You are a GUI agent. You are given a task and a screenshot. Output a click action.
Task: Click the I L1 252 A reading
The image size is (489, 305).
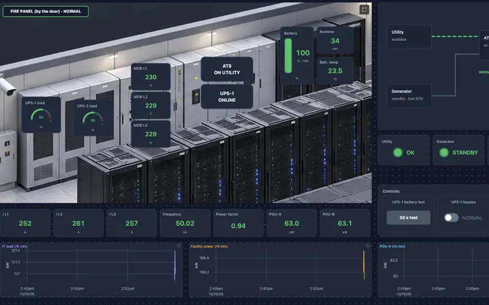coord(25,223)
